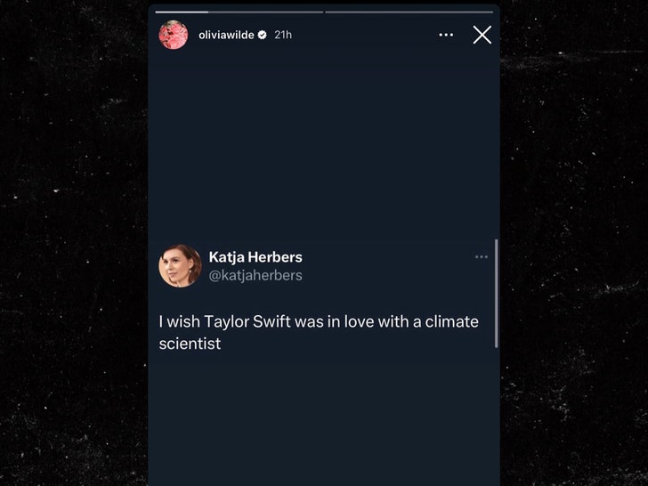Screen dimensions: 648x486
Task: Click the words "climate" in the tweet text
Action: 451,320
